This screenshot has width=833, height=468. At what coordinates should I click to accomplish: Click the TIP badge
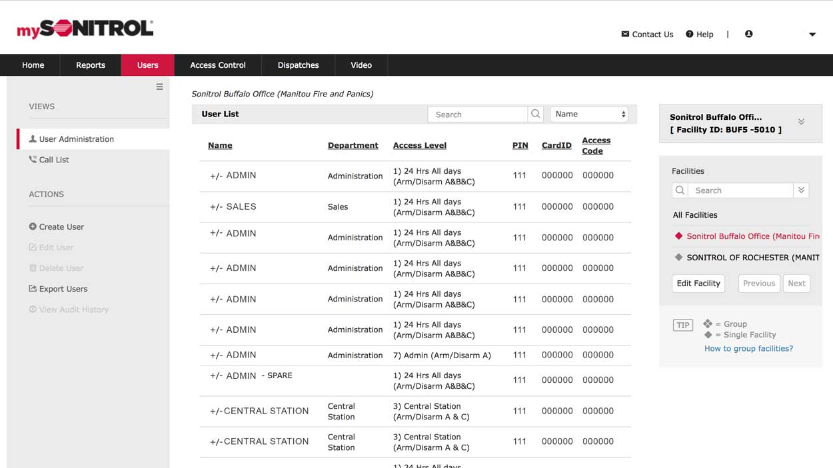pos(682,326)
